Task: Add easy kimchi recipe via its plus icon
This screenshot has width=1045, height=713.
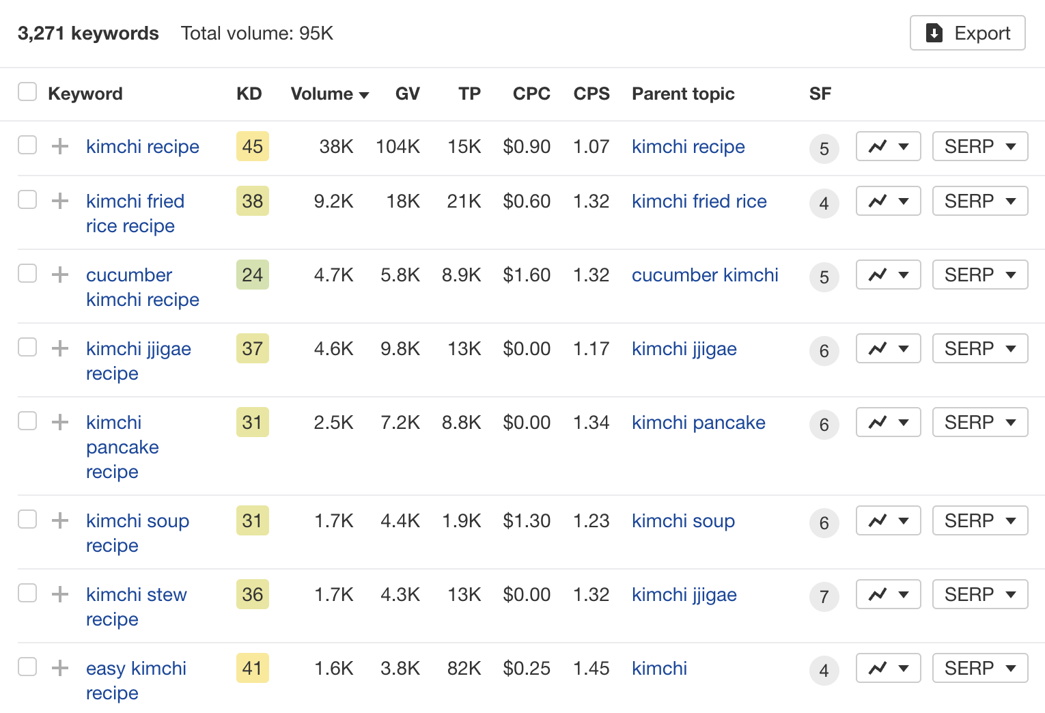Action: point(60,668)
